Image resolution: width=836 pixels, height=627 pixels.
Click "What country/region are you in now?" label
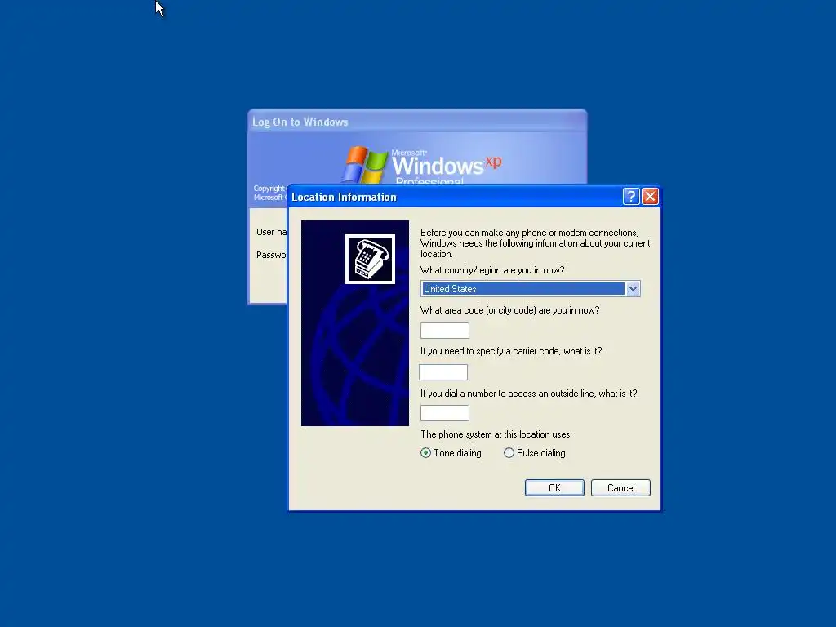pos(492,270)
